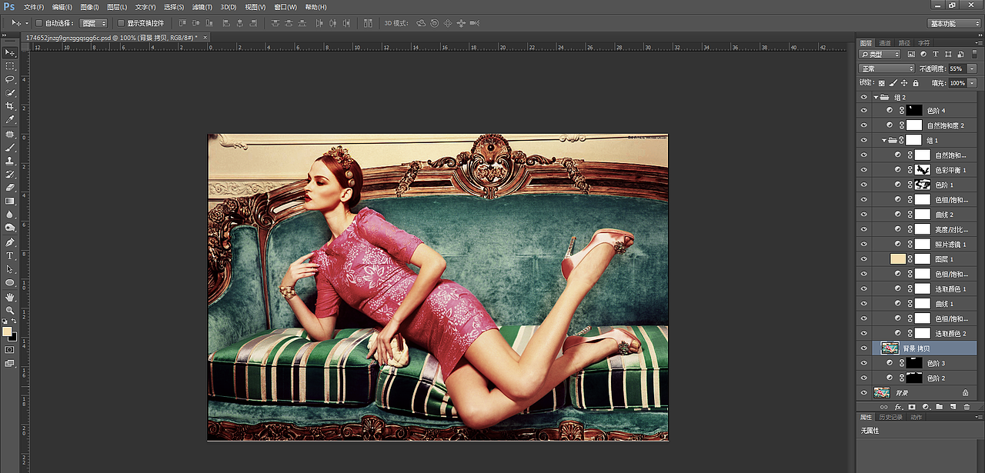985x473 pixels.
Task: Pick the Horizontal Type tool
Action: click(10, 255)
